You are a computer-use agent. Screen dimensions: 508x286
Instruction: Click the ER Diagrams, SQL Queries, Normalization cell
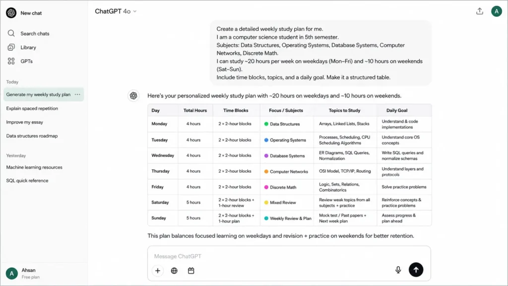344,155
